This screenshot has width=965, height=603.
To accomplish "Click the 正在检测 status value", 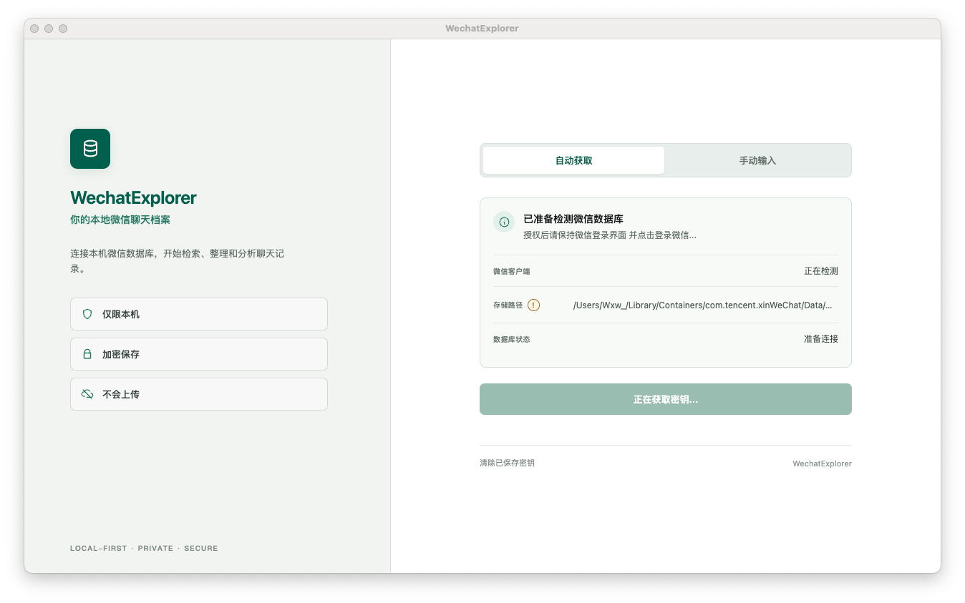I will click(x=821, y=271).
